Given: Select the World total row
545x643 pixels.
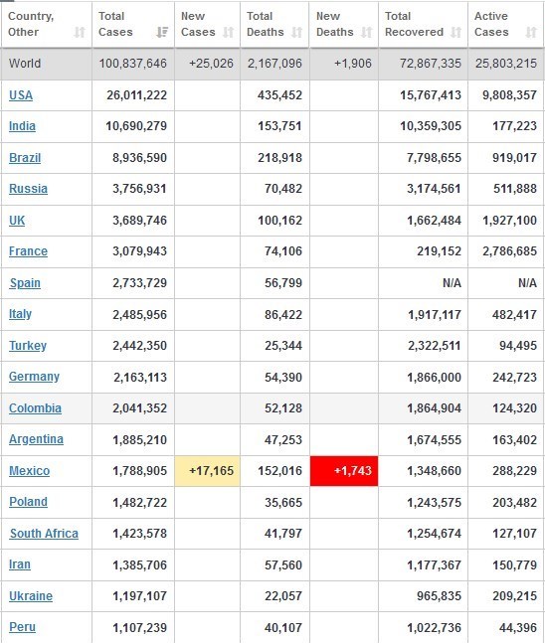Looking at the screenshot, I should coord(272,64).
